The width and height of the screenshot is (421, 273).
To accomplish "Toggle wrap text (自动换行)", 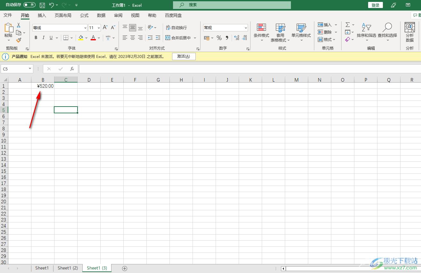I will point(177,28).
